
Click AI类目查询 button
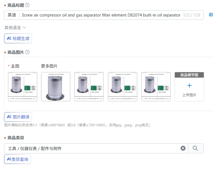point(17,159)
